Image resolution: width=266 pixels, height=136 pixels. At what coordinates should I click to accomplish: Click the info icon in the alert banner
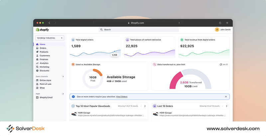tap(73, 97)
